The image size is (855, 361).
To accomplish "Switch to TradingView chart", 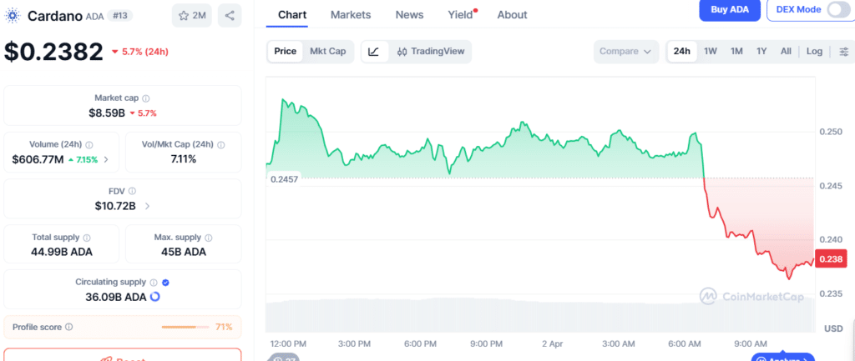I will coord(432,52).
